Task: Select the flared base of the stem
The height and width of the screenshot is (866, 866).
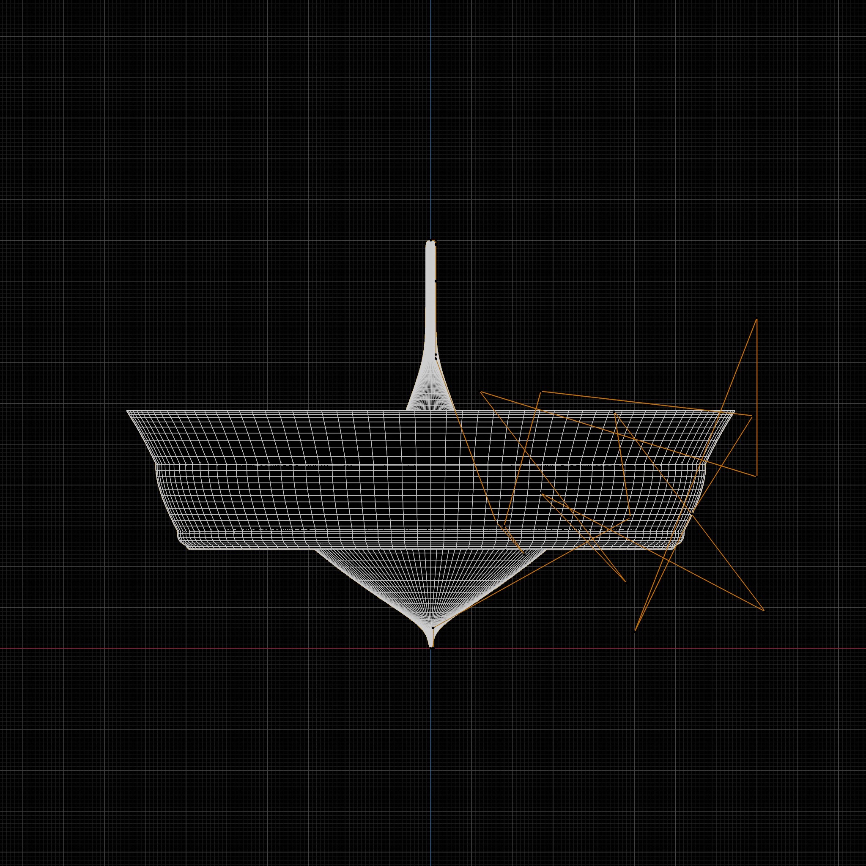Action: tap(431, 390)
